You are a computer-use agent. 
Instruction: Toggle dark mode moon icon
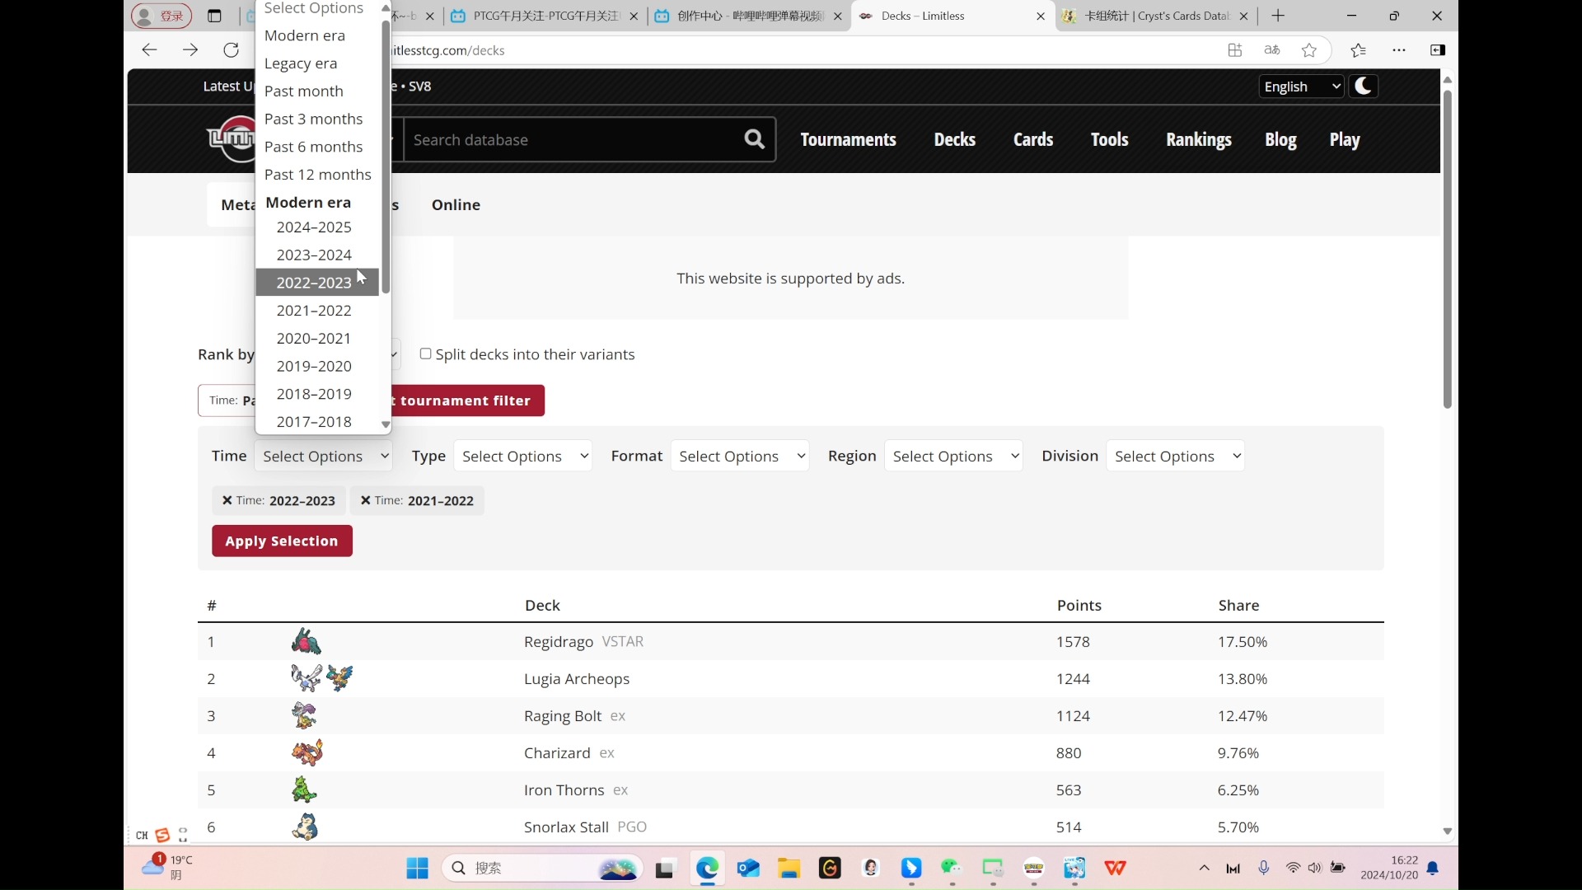[x=1364, y=87]
